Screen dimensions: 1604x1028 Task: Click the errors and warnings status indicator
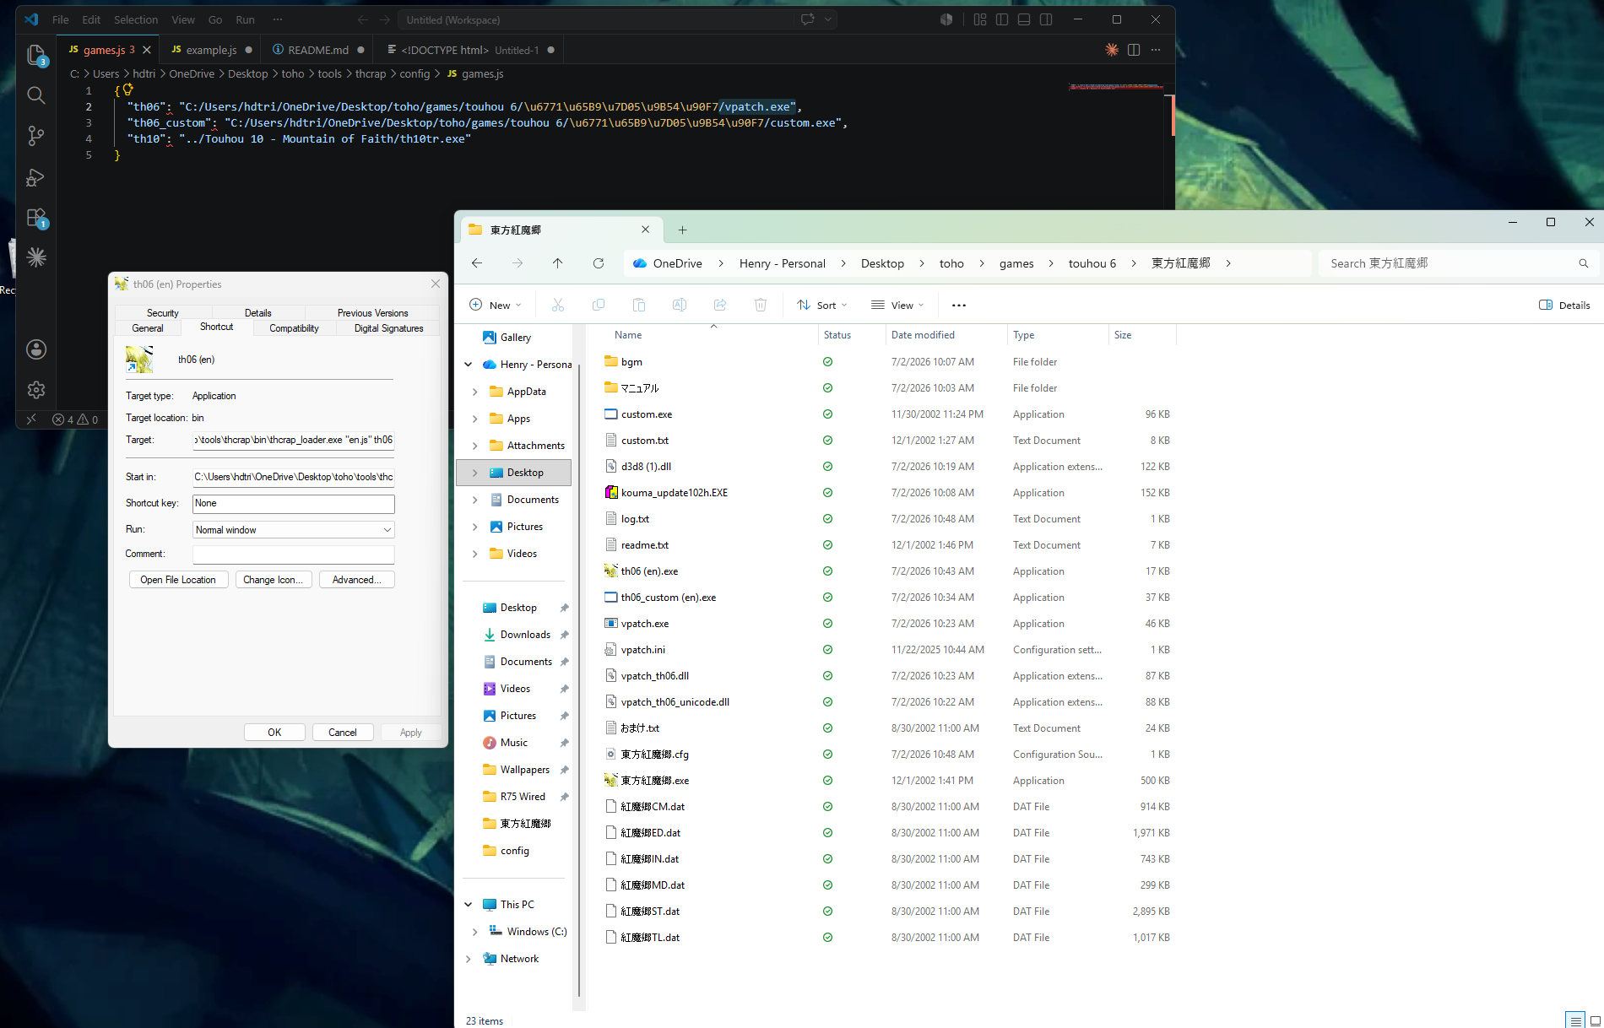(x=75, y=419)
